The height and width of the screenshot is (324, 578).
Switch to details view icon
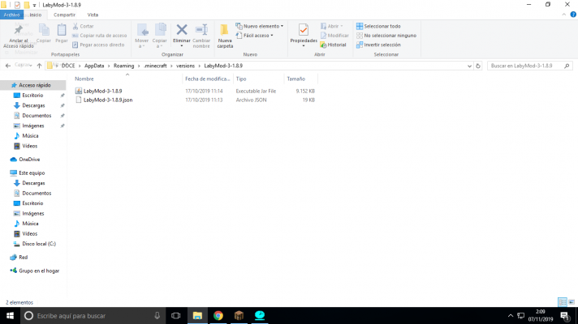click(563, 302)
